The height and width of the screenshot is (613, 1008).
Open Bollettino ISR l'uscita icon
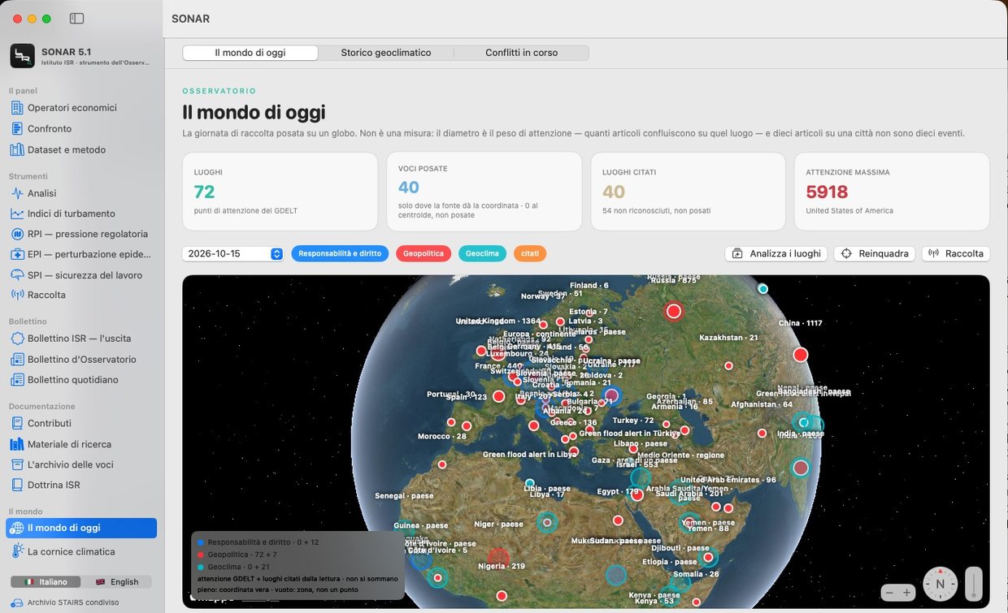(x=17, y=338)
